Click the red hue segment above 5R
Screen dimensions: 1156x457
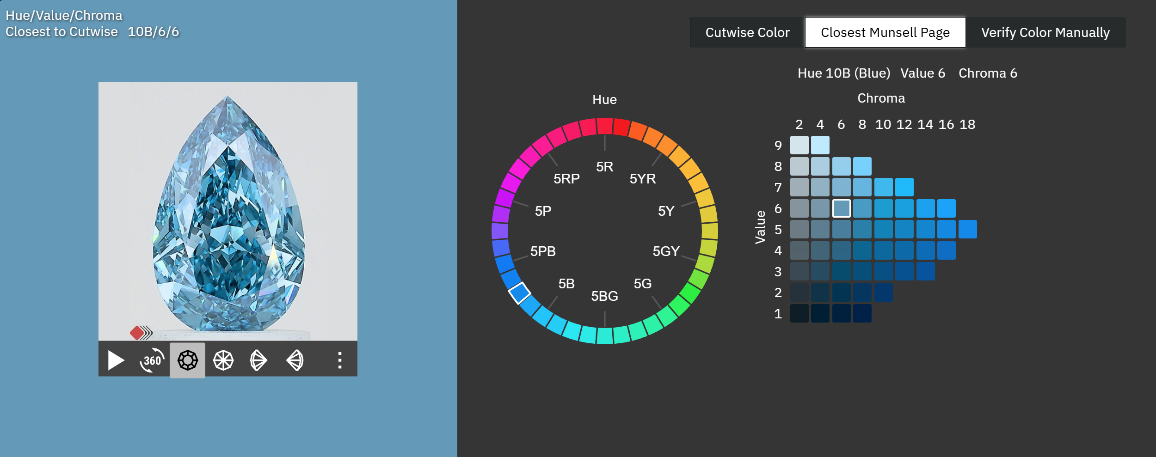coord(604,126)
